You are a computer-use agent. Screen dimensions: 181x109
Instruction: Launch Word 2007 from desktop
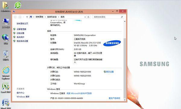click(x=6, y=104)
